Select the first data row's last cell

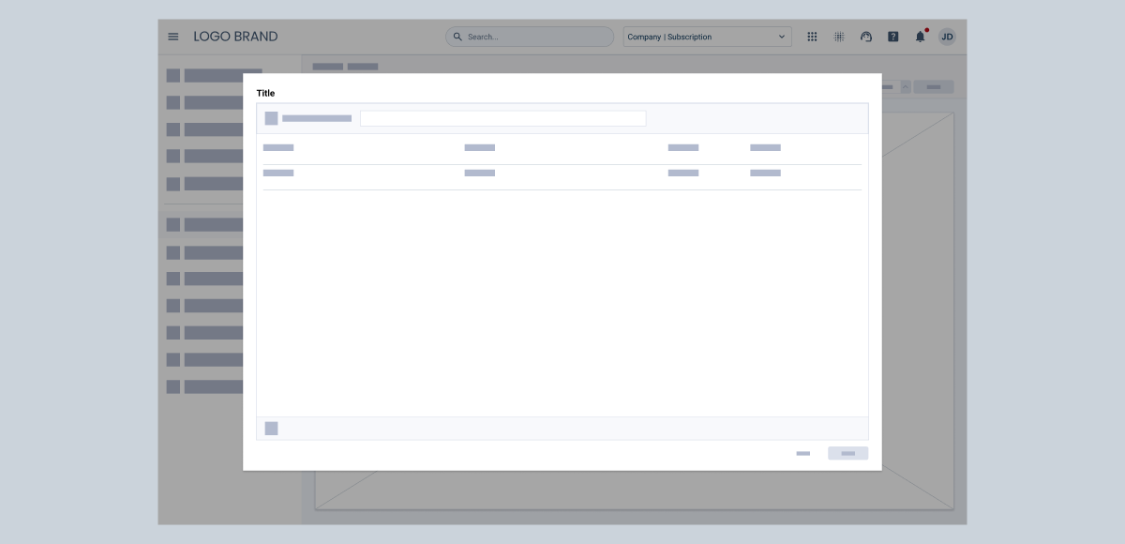click(765, 174)
